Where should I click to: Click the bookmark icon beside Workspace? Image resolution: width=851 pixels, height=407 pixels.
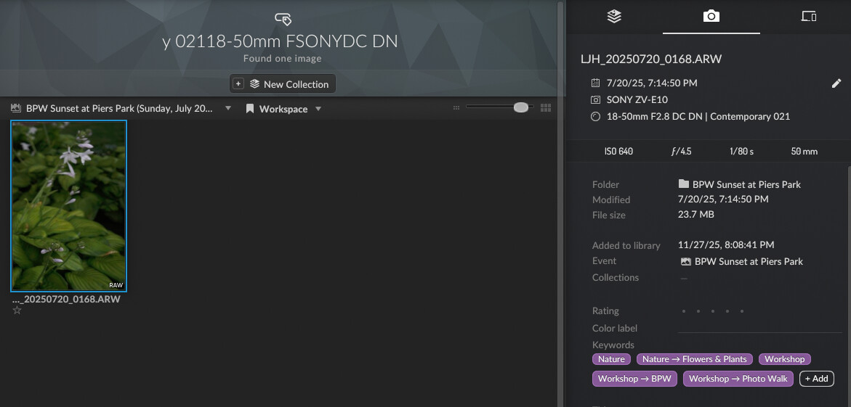250,109
